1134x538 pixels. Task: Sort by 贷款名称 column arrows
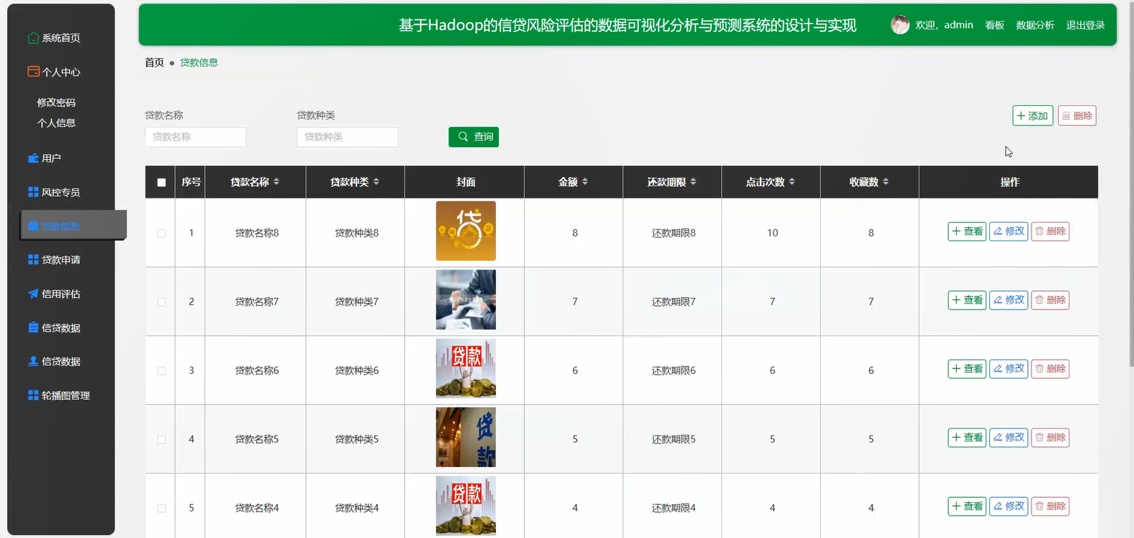(277, 182)
